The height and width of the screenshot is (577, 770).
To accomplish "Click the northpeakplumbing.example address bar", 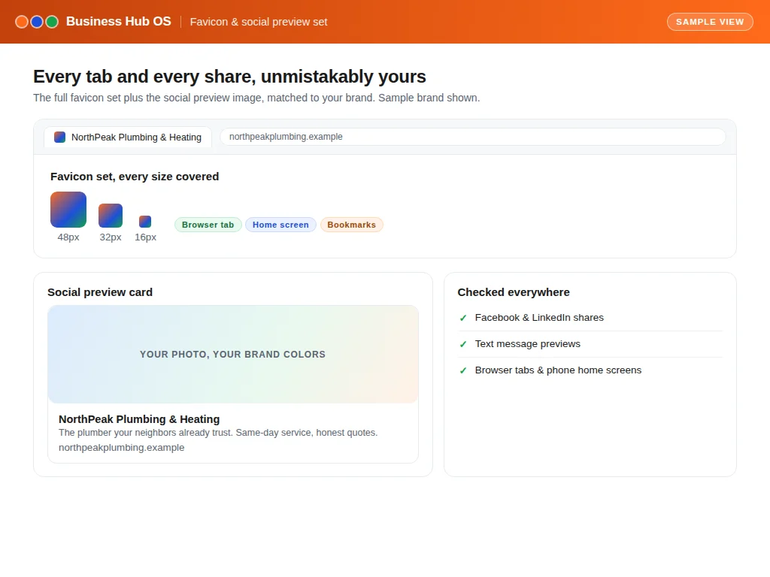I will pyautogui.click(x=472, y=137).
